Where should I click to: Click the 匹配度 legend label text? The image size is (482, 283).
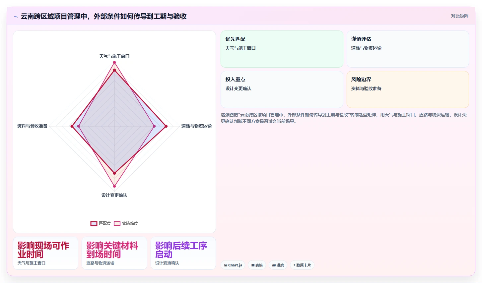[x=105, y=223]
